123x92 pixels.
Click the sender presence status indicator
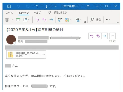(15, 43)
